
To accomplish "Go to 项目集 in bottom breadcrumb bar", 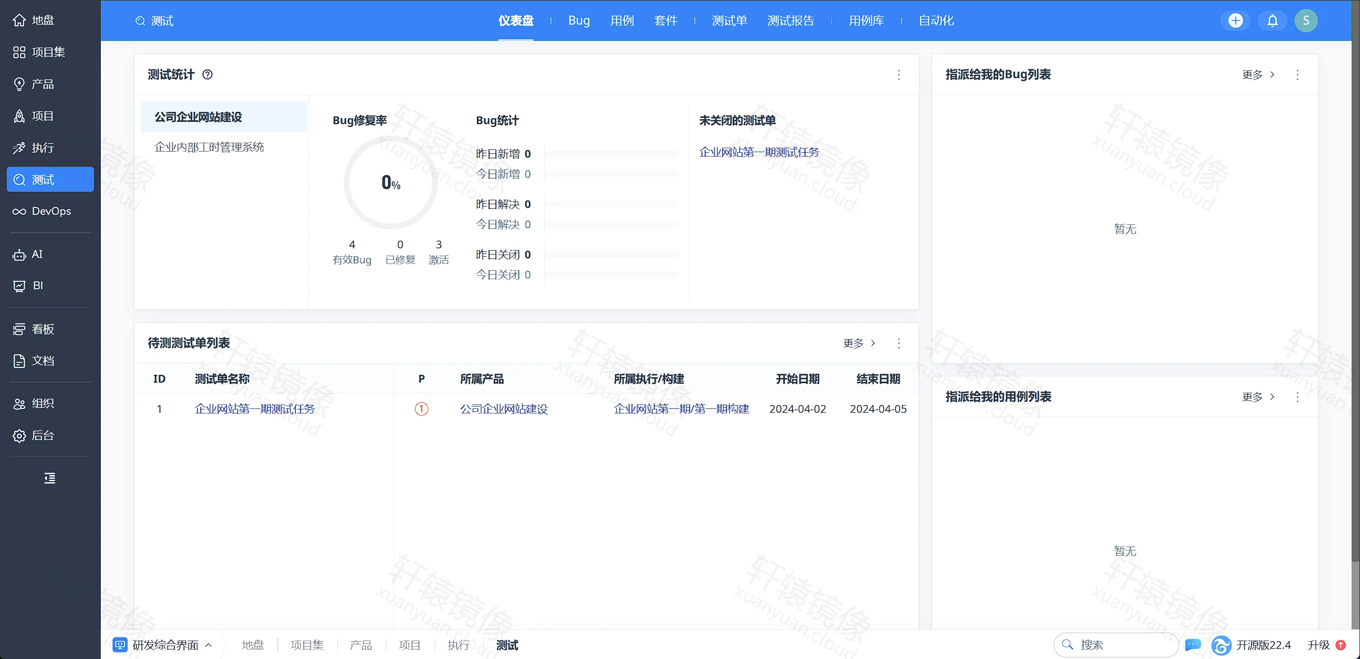I will click(x=307, y=645).
